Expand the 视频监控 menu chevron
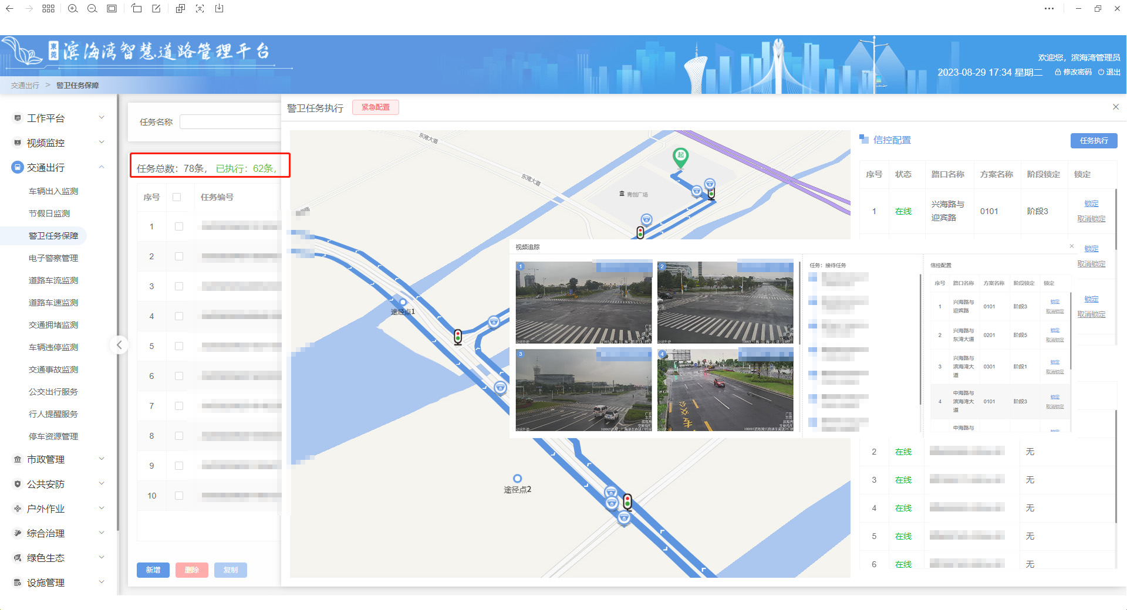The height and width of the screenshot is (610, 1127). click(102, 142)
